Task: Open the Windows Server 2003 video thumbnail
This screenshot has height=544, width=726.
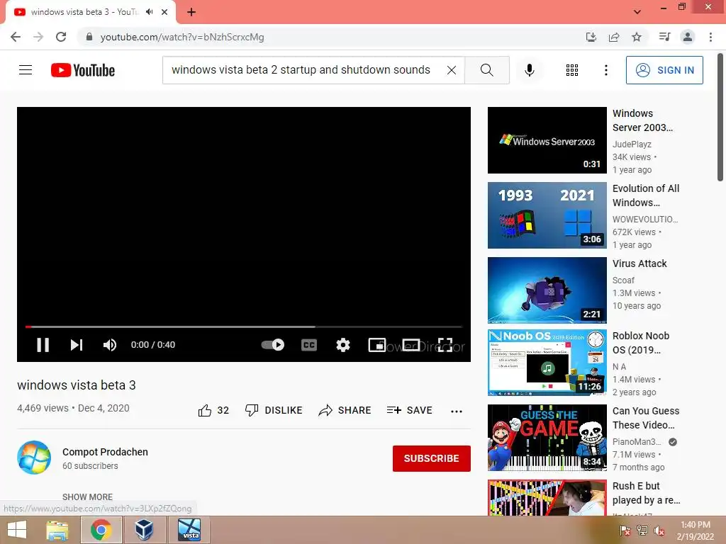Action: click(547, 140)
